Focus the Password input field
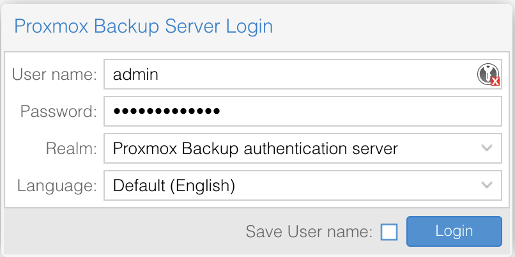The width and height of the screenshot is (515, 257). [303, 111]
